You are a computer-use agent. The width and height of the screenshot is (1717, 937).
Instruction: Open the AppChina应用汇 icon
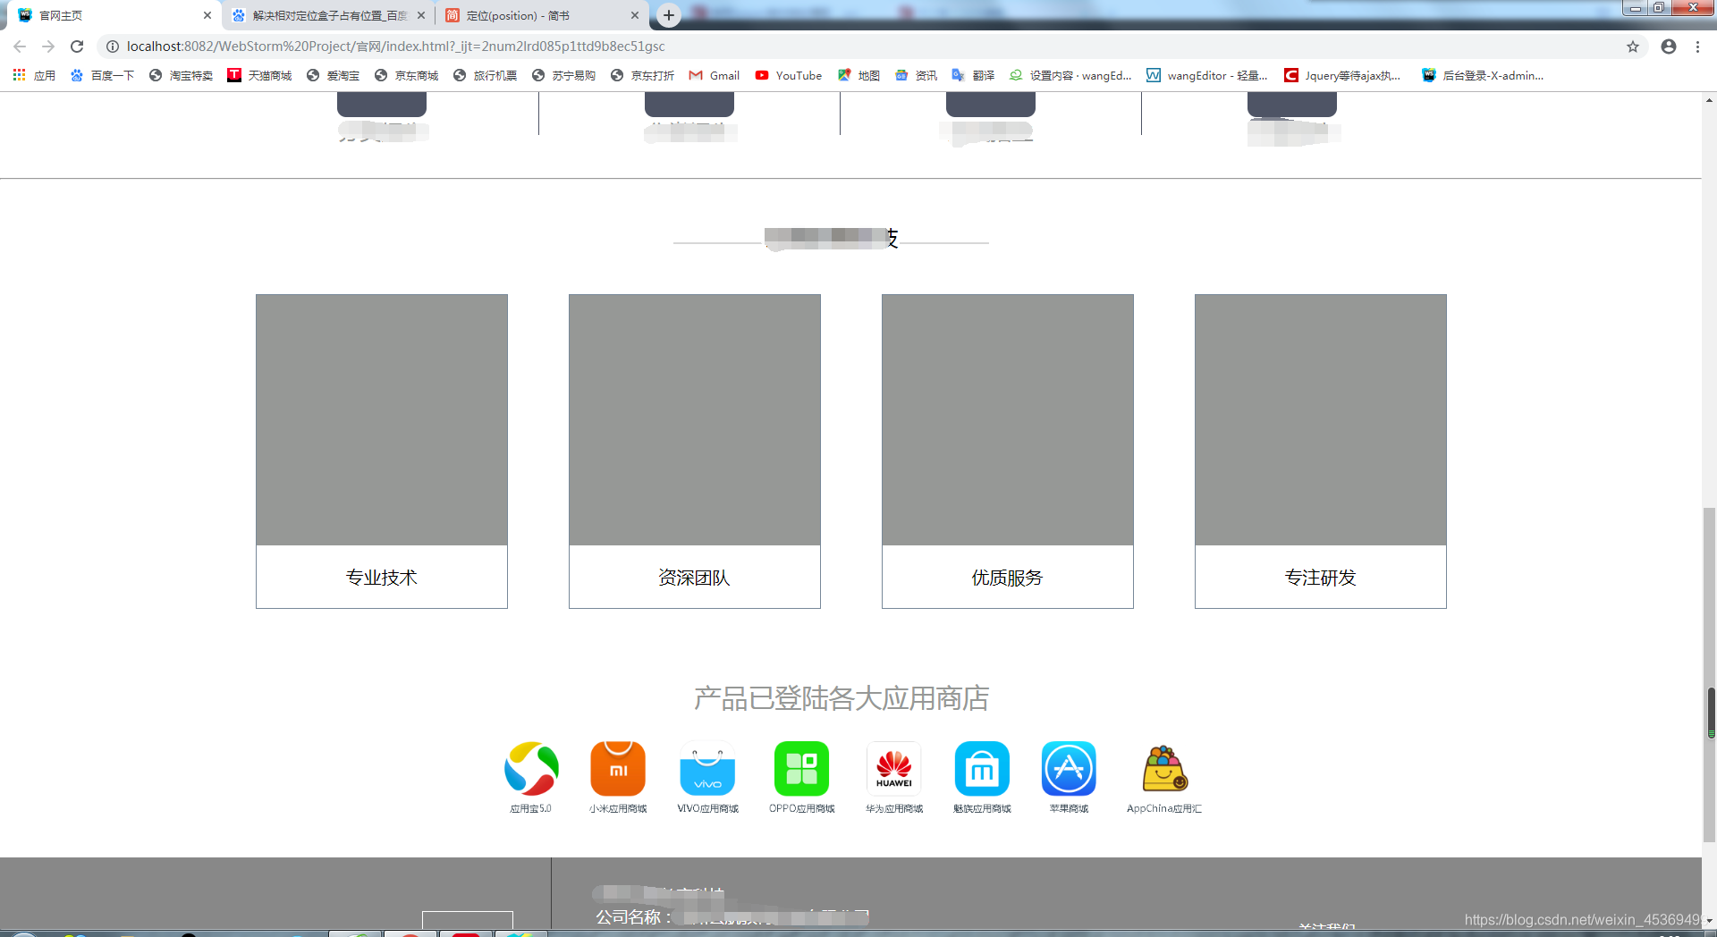tap(1164, 768)
